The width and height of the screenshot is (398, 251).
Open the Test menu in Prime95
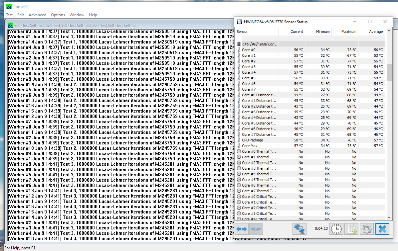coord(9,15)
